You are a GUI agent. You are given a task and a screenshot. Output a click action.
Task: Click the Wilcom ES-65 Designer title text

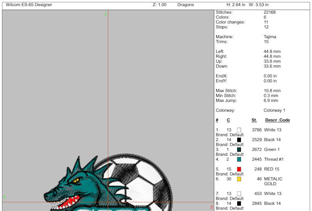[29, 5]
